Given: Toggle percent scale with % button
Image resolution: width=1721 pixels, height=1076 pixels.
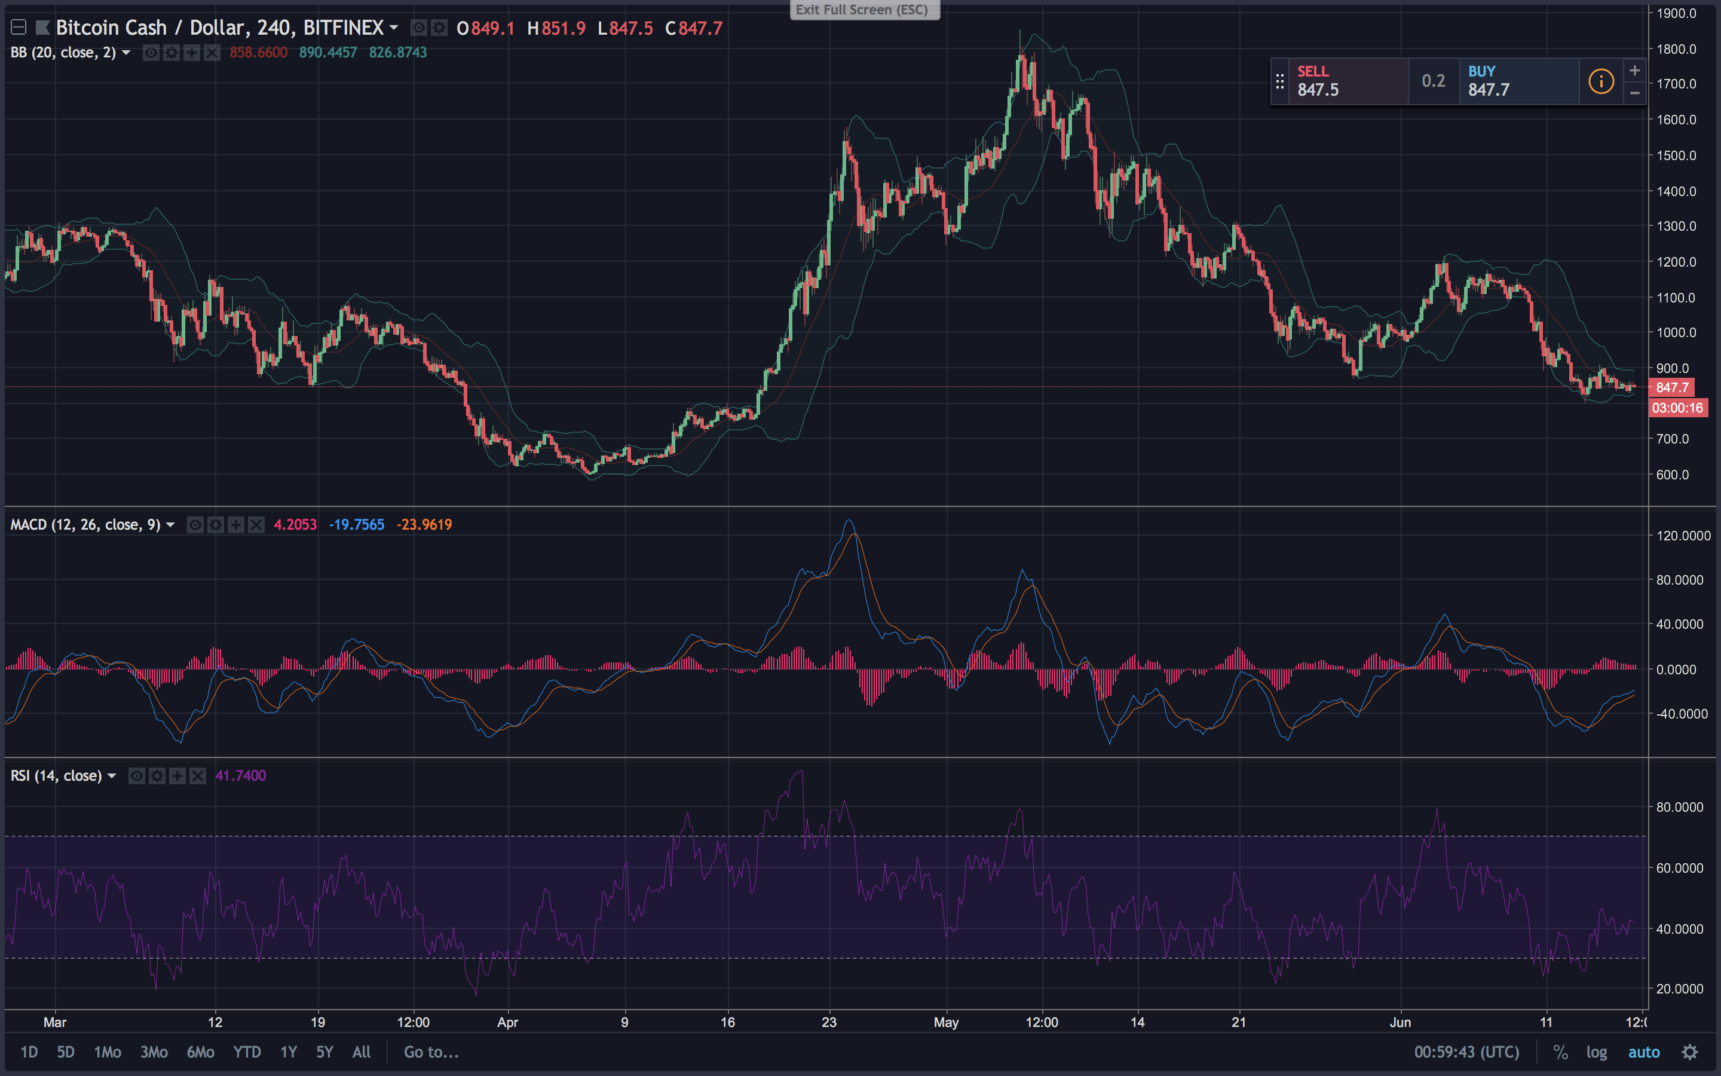Looking at the screenshot, I should point(1560,1052).
